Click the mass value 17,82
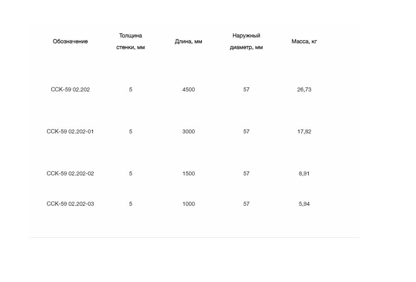 coord(304,132)
